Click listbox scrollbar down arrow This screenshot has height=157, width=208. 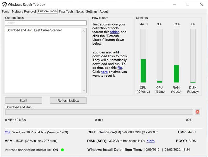[84, 90]
